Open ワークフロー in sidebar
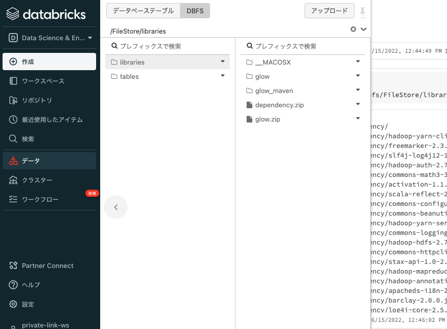 click(49, 199)
